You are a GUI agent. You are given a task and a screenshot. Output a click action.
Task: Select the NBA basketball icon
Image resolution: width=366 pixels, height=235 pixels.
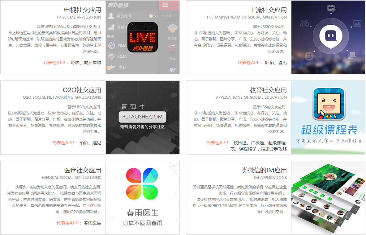[x=111, y=45]
